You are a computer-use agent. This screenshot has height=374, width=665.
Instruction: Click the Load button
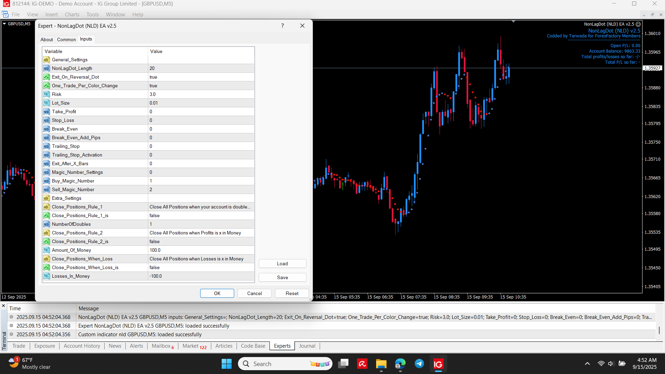[282, 264]
